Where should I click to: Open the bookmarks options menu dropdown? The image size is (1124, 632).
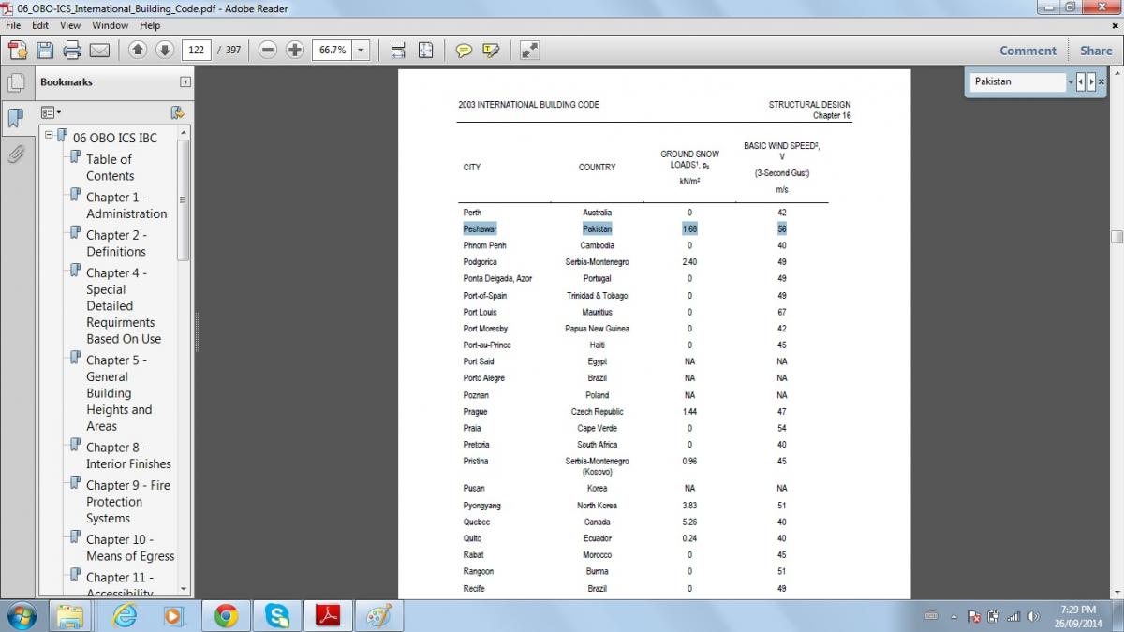51,112
